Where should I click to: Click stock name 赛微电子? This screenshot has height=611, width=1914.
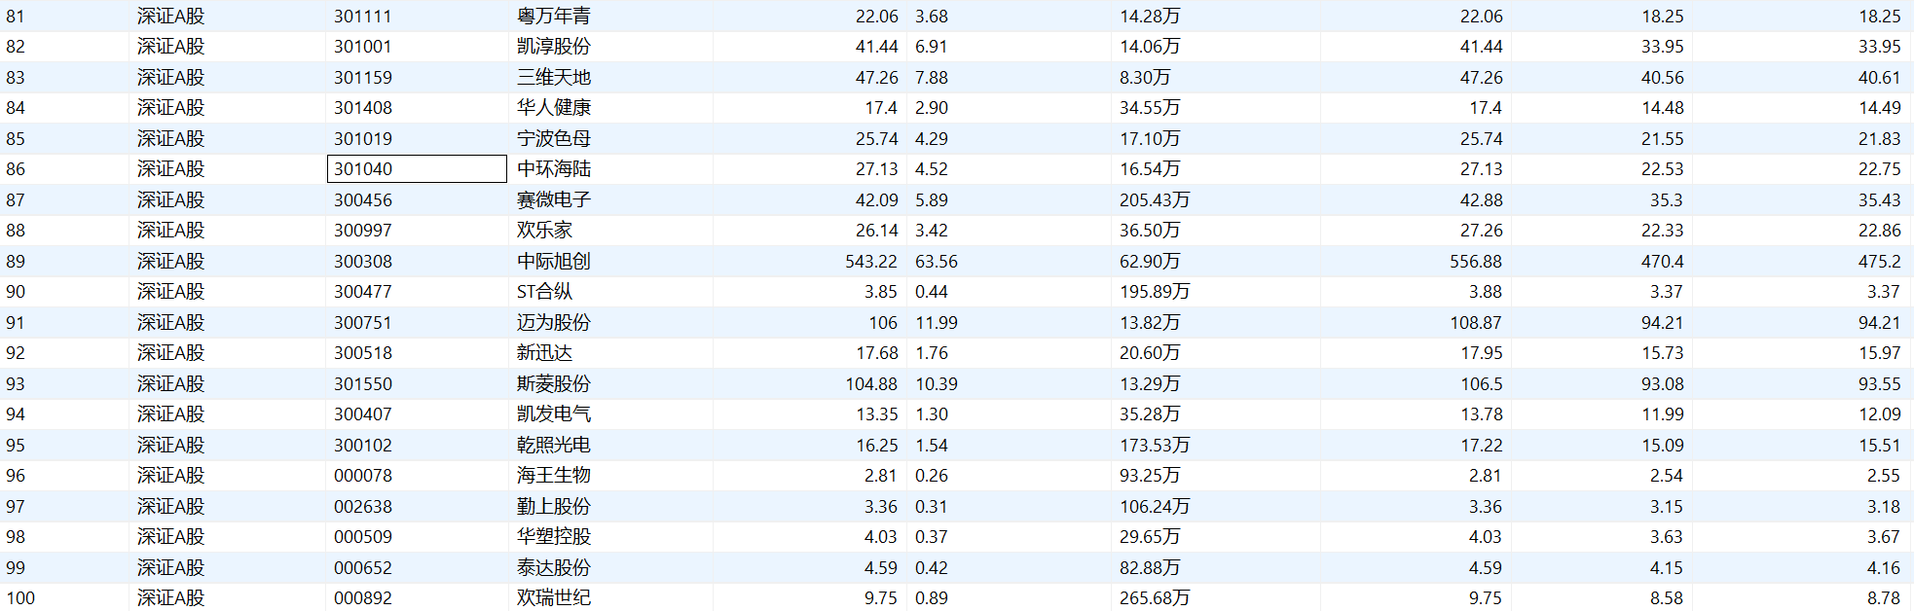pos(554,200)
